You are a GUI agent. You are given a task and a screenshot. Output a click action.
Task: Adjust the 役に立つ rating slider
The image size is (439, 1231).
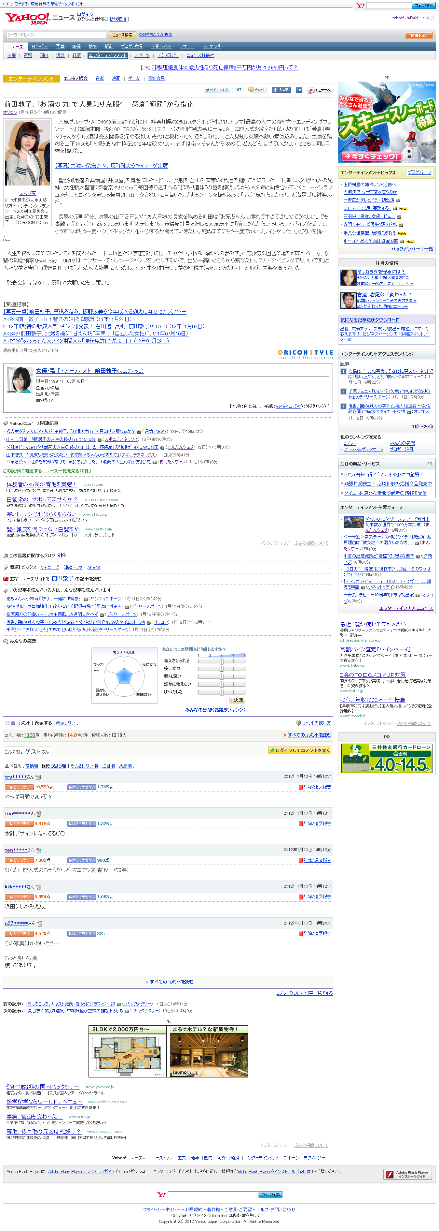(221, 669)
